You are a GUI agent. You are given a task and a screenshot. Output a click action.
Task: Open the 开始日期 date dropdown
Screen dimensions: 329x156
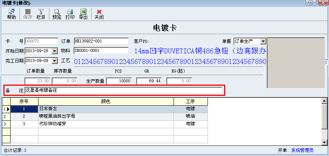(x=55, y=51)
